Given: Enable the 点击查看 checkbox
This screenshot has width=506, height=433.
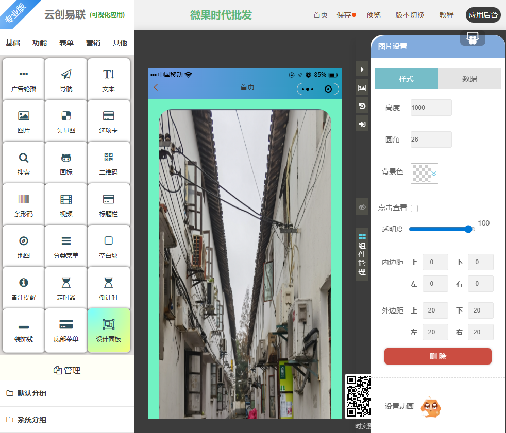Looking at the screenshot, I should [x=414, y=208].
